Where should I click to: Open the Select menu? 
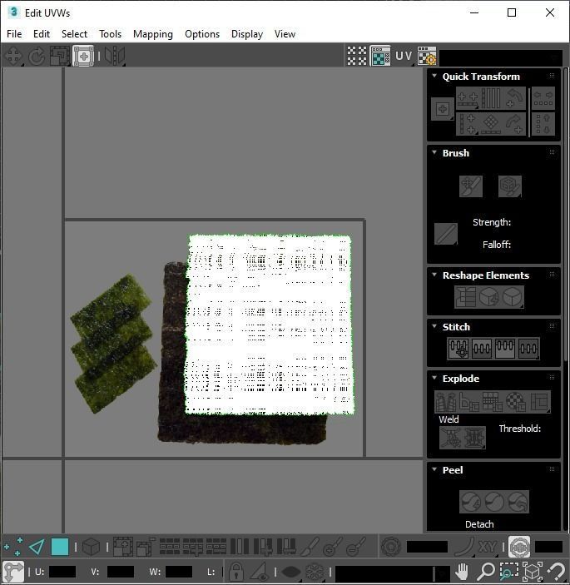[x=74, y=34]
